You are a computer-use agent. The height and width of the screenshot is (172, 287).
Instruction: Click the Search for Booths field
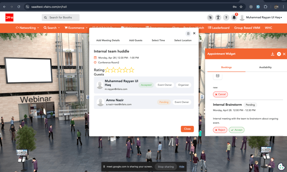[61, 17]
